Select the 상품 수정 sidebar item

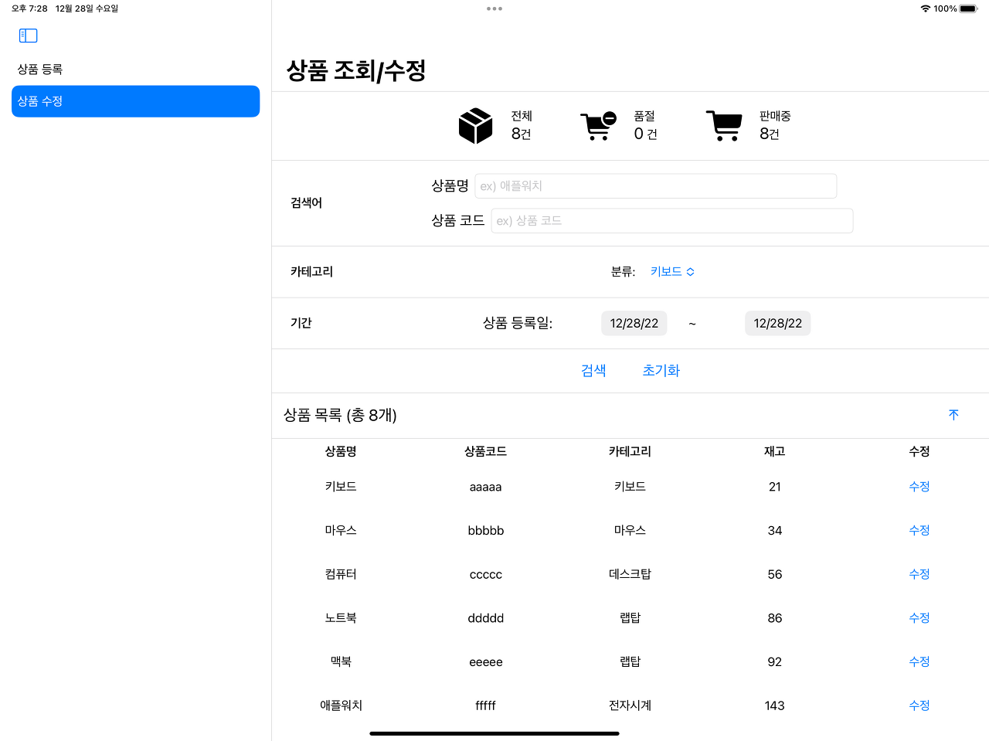(135, 101)
